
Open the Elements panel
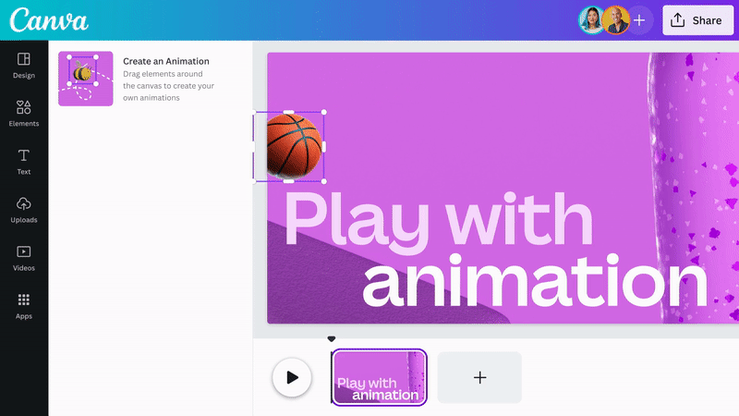24,113
